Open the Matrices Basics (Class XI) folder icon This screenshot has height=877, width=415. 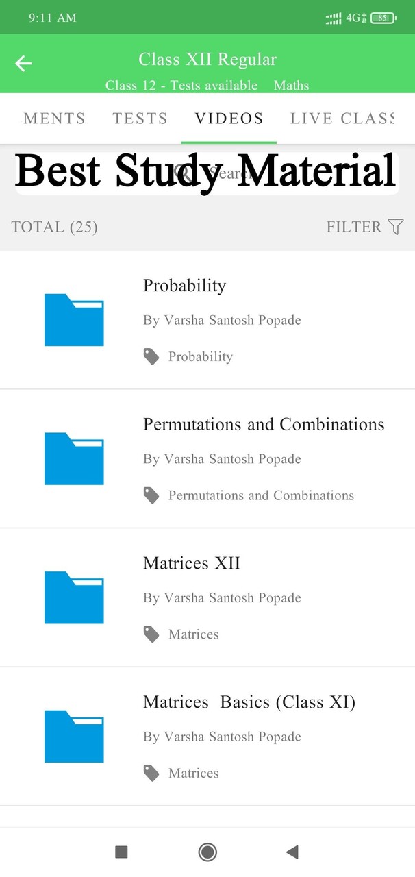pyautogui.click(x=74, y=736)
